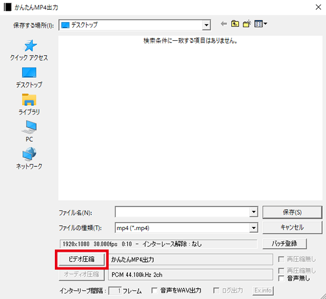326x299 pixels.
Task: Toggle the 音声をWAV出力 checkbox
Action: click(x=154, y=290)
